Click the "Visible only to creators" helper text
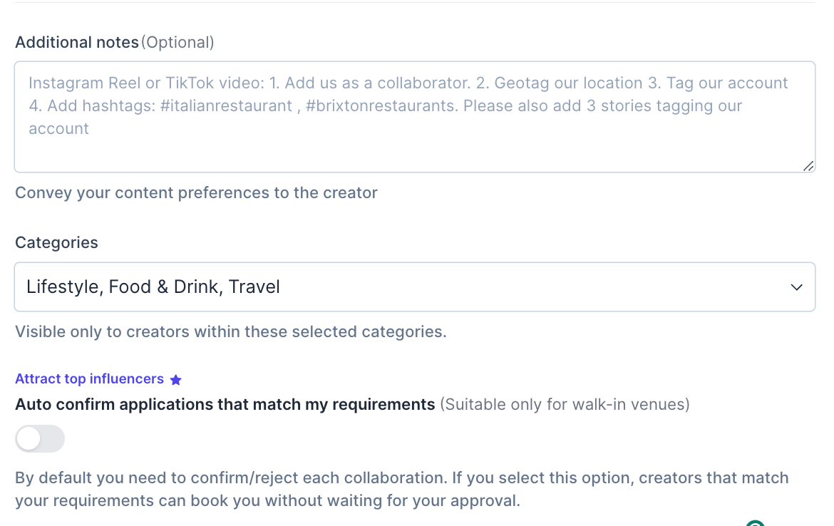 (230, 331)
